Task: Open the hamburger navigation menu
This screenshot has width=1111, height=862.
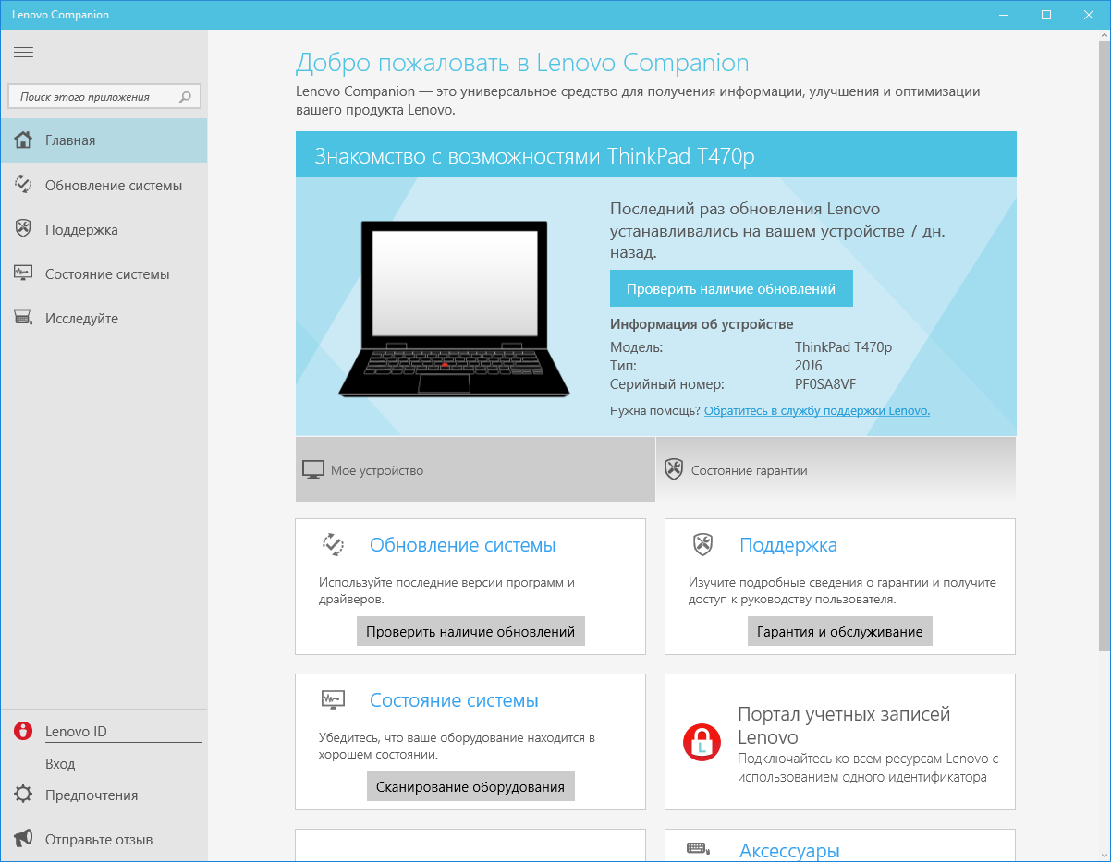Action: pos(23,52)
